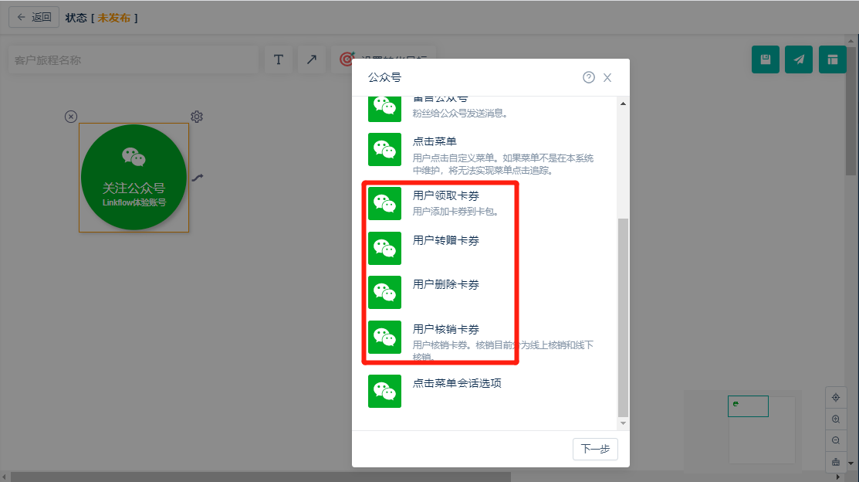Choose 用户领取卡券 option text

click(x=446, y=195)
